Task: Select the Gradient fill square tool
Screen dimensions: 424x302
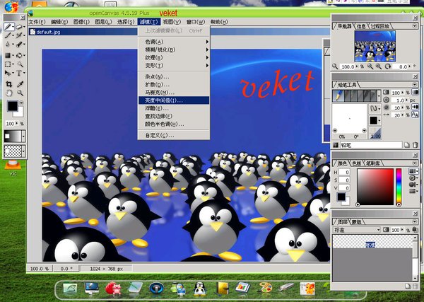Action: [8, 55]
